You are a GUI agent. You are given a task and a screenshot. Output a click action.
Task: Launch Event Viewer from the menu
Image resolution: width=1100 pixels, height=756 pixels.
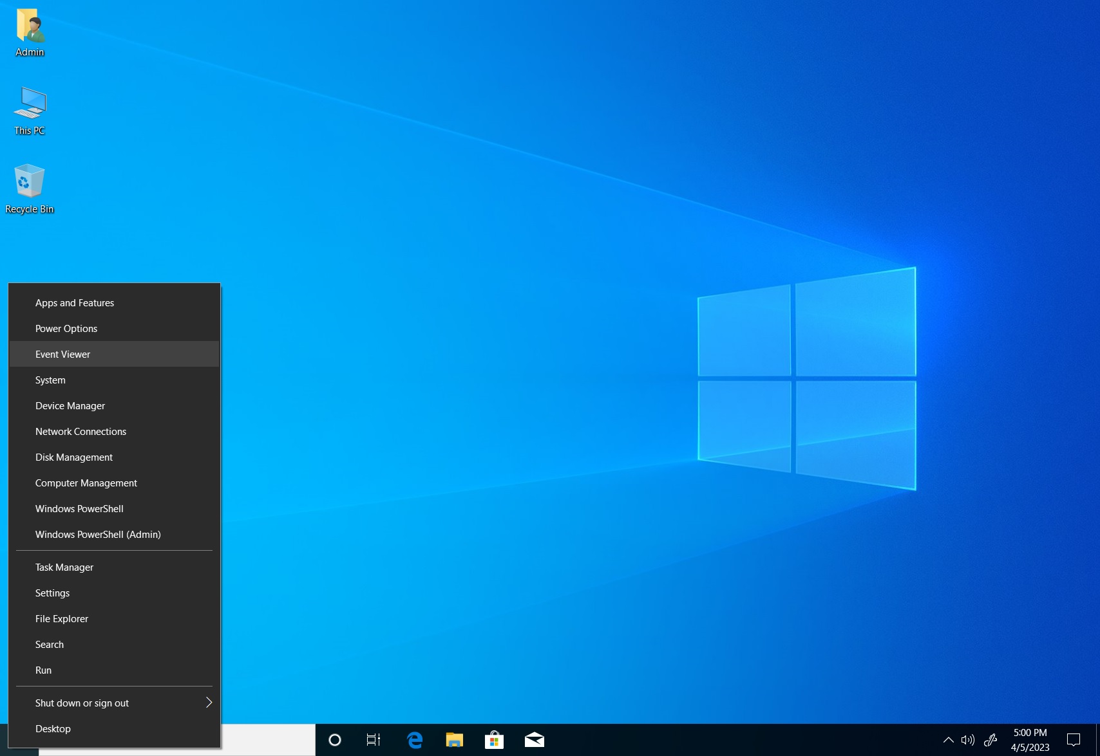[115, 354]
